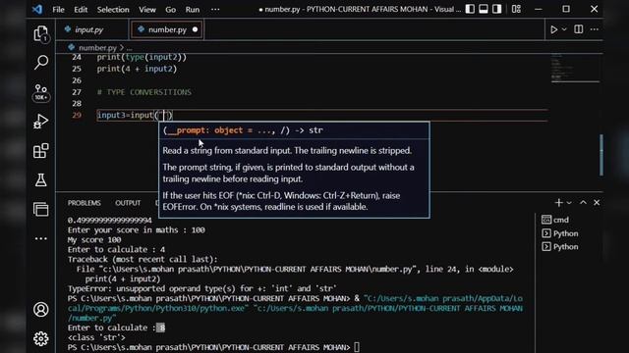Image resolution: width=629 pixels, height=353 pixels.
Task: Click the window title number.py text
Action: coord(282,9)
